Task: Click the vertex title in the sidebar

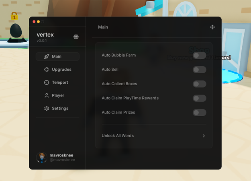Action: pyautogui.click(x=45, y=35)
